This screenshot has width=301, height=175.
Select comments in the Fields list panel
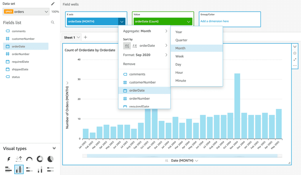(26, 31)
